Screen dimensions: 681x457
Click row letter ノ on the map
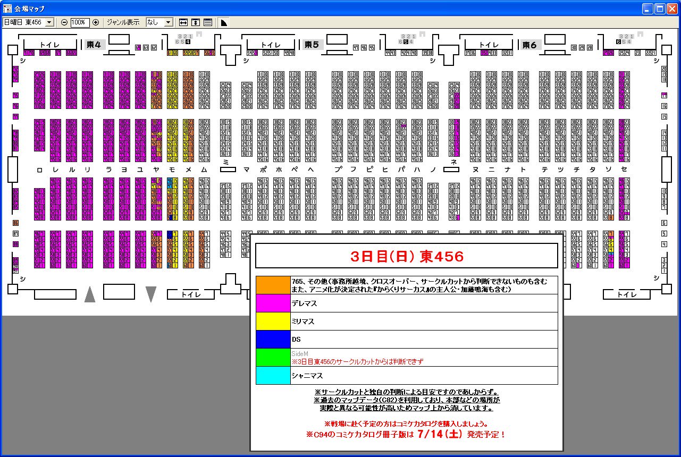point(433,170)
